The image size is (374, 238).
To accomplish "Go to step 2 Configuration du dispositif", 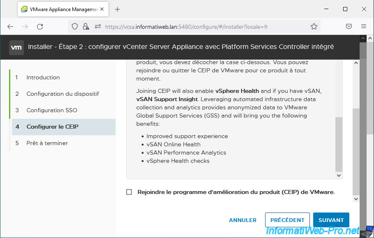I will click(x=62, y=94).
